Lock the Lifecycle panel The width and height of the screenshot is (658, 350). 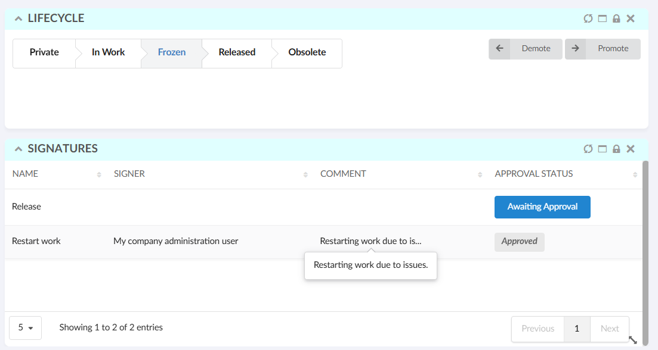(x=616, y=18)
